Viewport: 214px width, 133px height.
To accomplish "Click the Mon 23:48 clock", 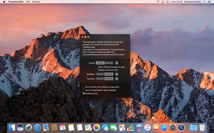I will pyautogui.click(x=177, y=2).
